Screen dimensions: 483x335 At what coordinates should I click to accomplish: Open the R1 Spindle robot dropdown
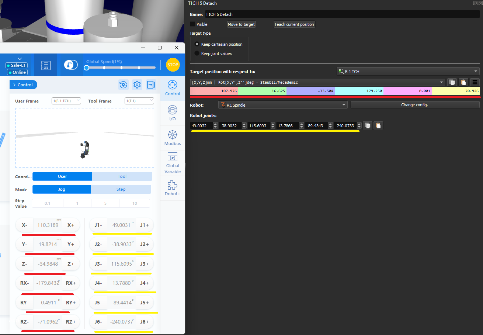[x=282, y=105]
